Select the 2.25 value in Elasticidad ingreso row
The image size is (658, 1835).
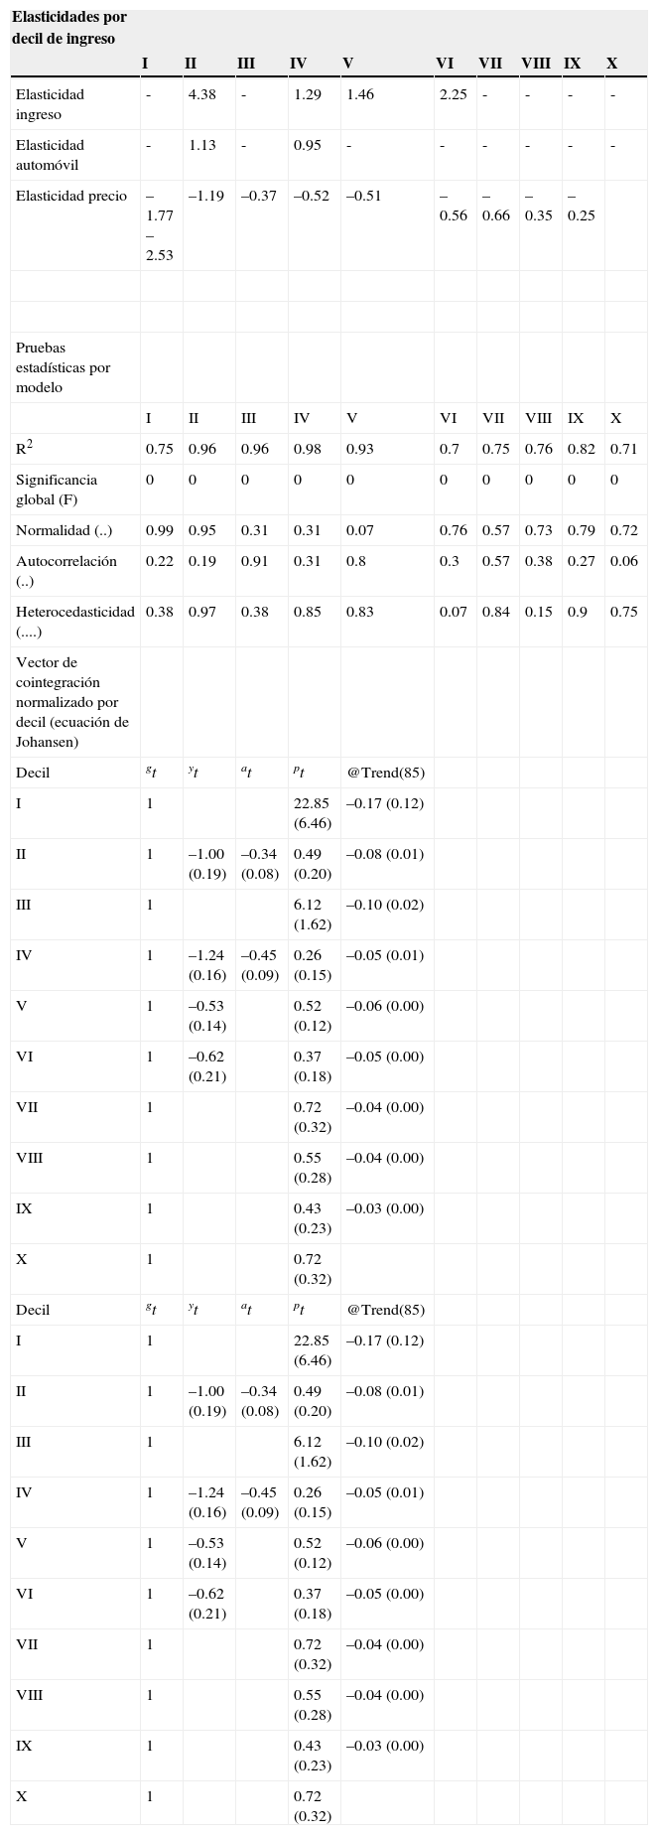tap(454, 94)
